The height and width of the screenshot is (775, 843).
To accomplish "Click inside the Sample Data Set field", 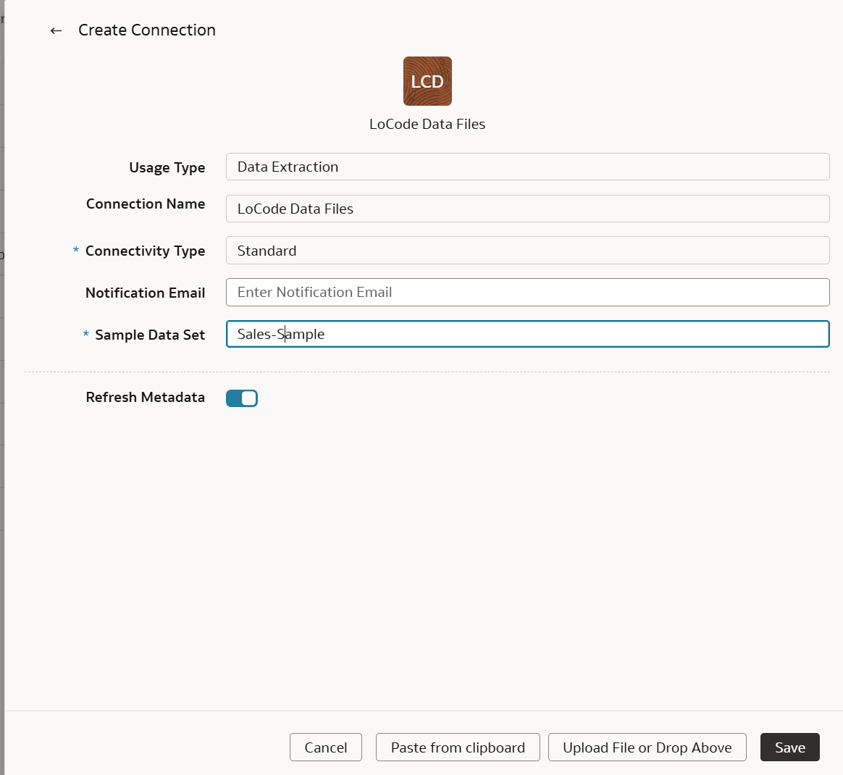I will click(x=527, y=334).
